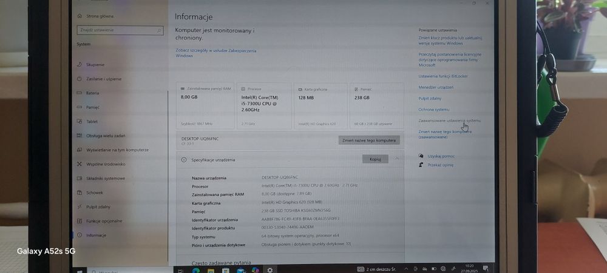607x273 pixels.
Task: Select Wspólne środowisko in the sidebar
Action: (x=106, y=164)
